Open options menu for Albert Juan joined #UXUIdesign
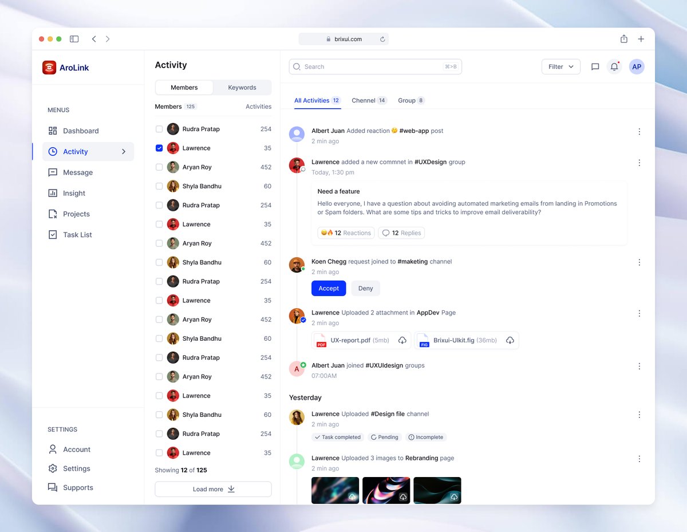The height and width of the screenshot is (532, 687). (x=639, y=366)
